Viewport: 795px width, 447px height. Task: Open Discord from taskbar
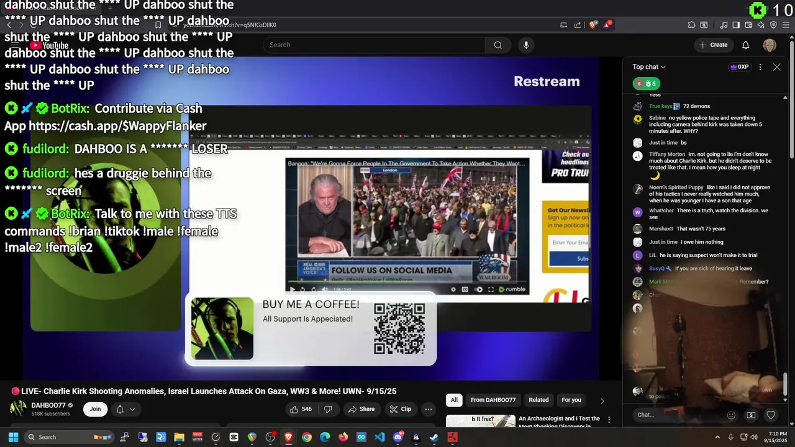pos(398,437)
